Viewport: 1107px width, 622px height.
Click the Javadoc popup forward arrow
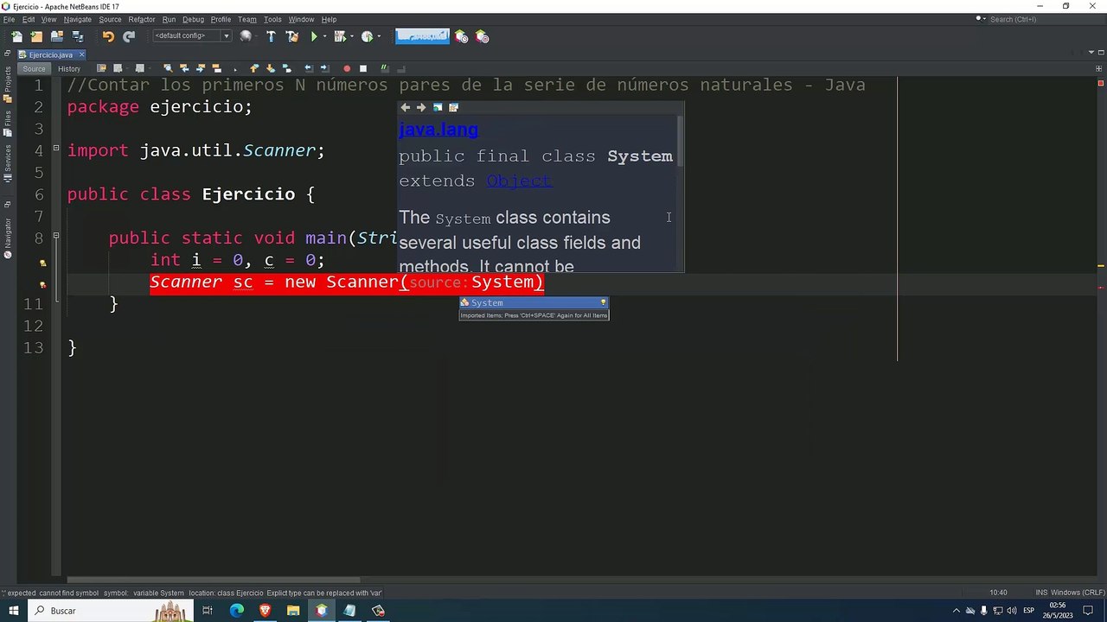tap(421, 107)
